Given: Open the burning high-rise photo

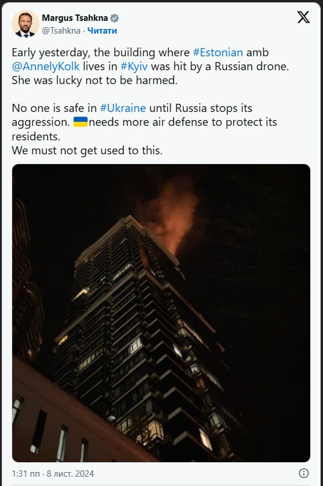Looking at the screenshot, I should point(161,313).
